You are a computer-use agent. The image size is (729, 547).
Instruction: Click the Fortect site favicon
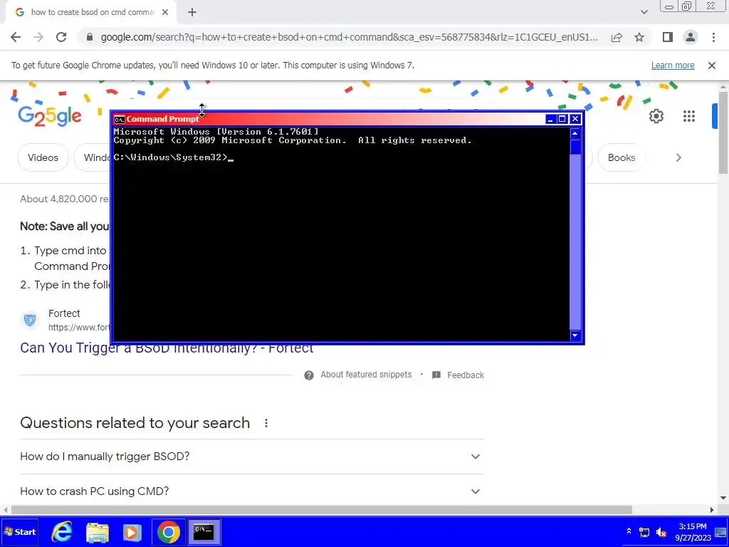pos(30,320)
